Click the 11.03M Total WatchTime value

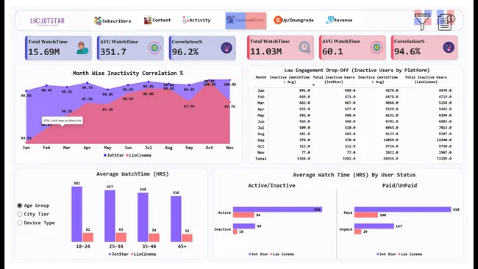tap(265, 51)
